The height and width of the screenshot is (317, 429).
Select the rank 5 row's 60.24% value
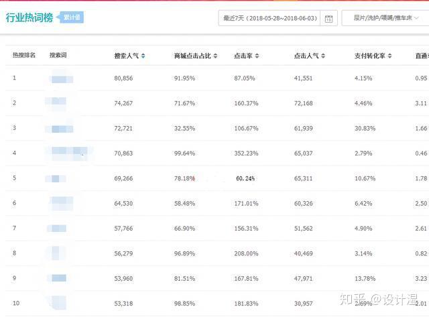pos(245,178)
